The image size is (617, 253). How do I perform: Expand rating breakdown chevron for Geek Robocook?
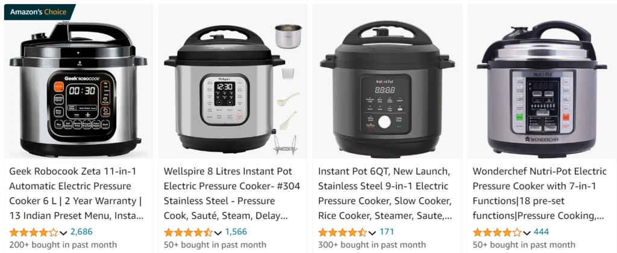(x=63, y=233)
